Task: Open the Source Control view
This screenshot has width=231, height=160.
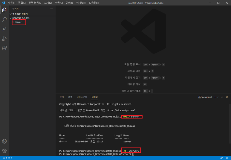Action: pyautogui.click(x=4, y=29)
